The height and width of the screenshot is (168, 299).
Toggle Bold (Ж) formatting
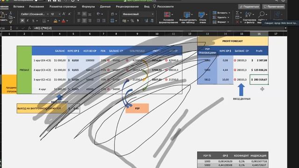click(x=22, y=21)
